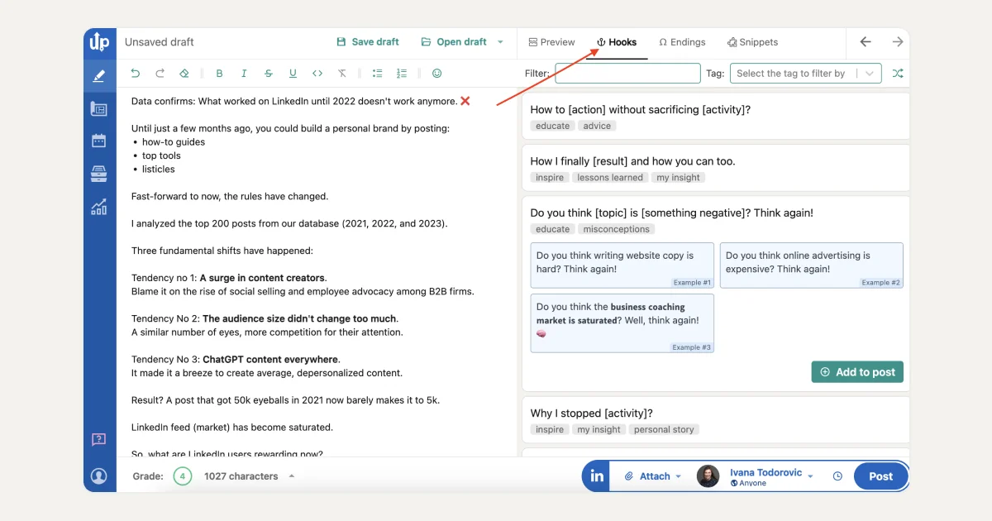Open the tag filter dropdown

pyautogui.click(x=804, y=73)
